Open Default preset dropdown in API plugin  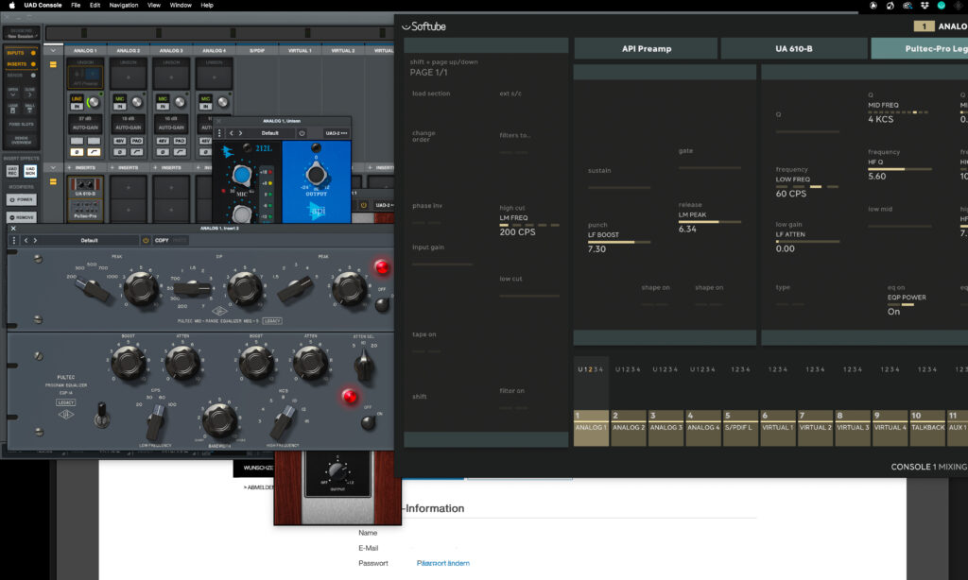[x=269, y=133]
